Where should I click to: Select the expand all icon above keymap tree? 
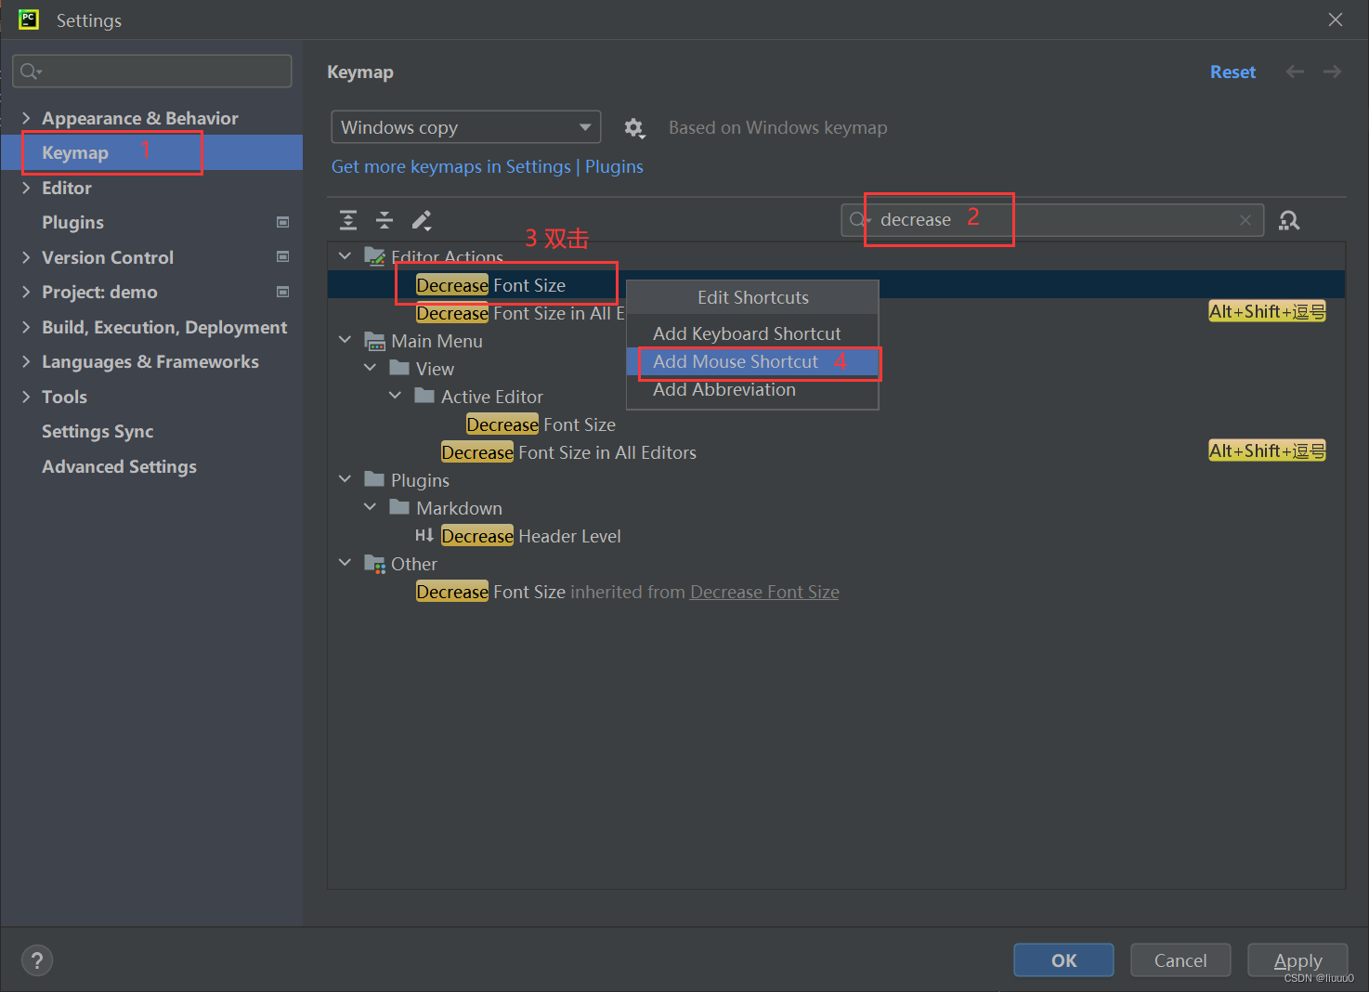tap(347, 220)
